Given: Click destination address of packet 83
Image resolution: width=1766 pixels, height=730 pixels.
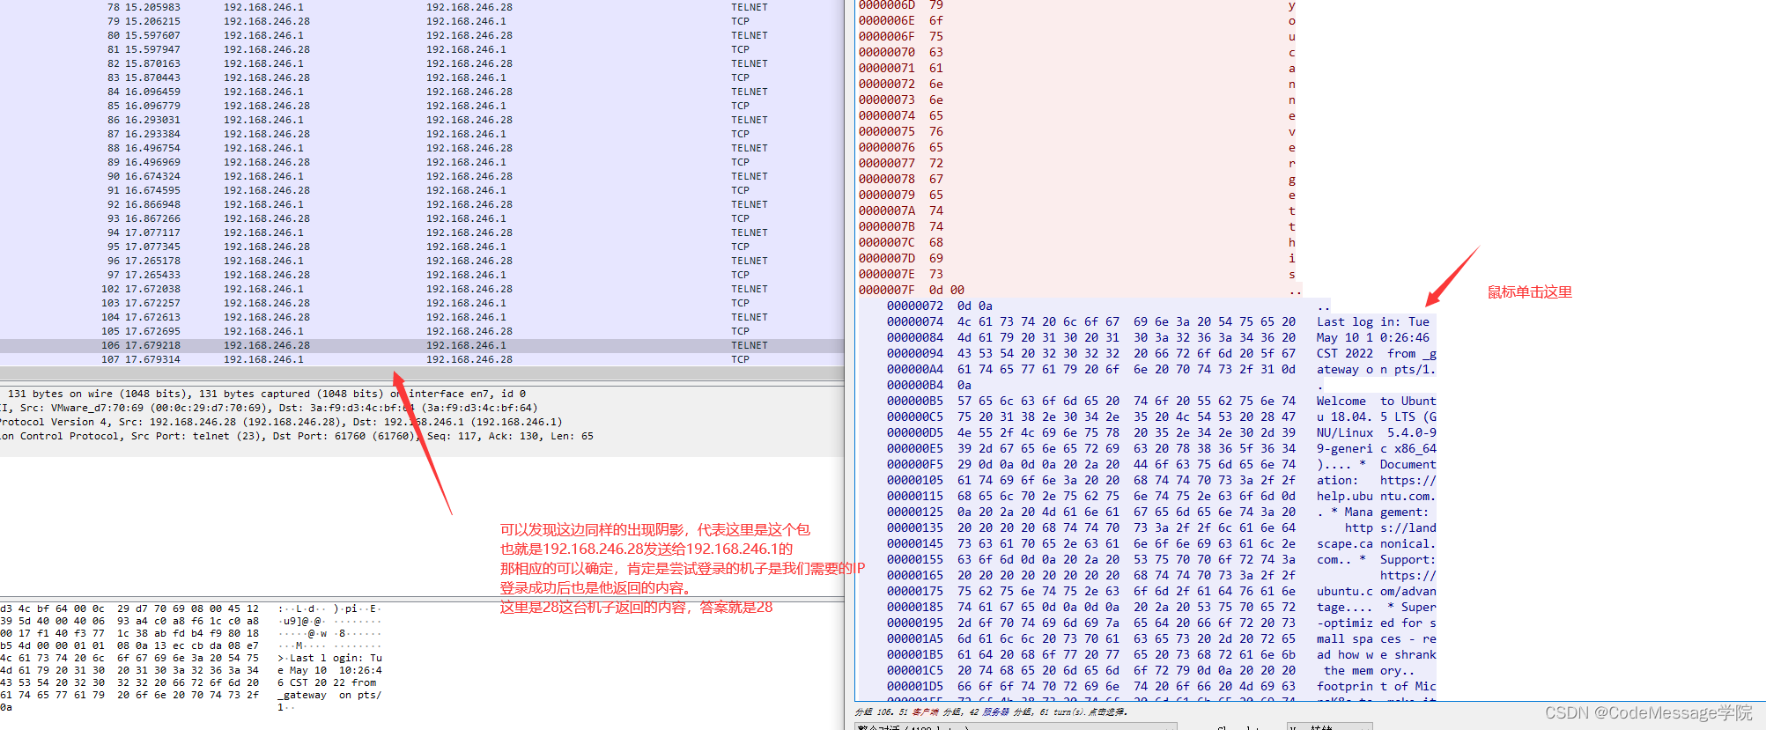Looking at the screenshot, I should pos(466,77).
